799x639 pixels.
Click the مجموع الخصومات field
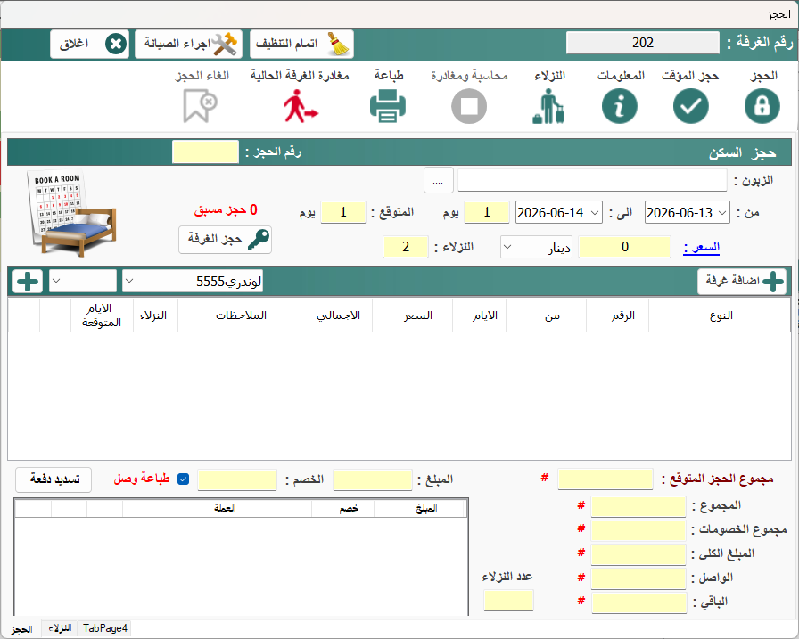[638, 530]
